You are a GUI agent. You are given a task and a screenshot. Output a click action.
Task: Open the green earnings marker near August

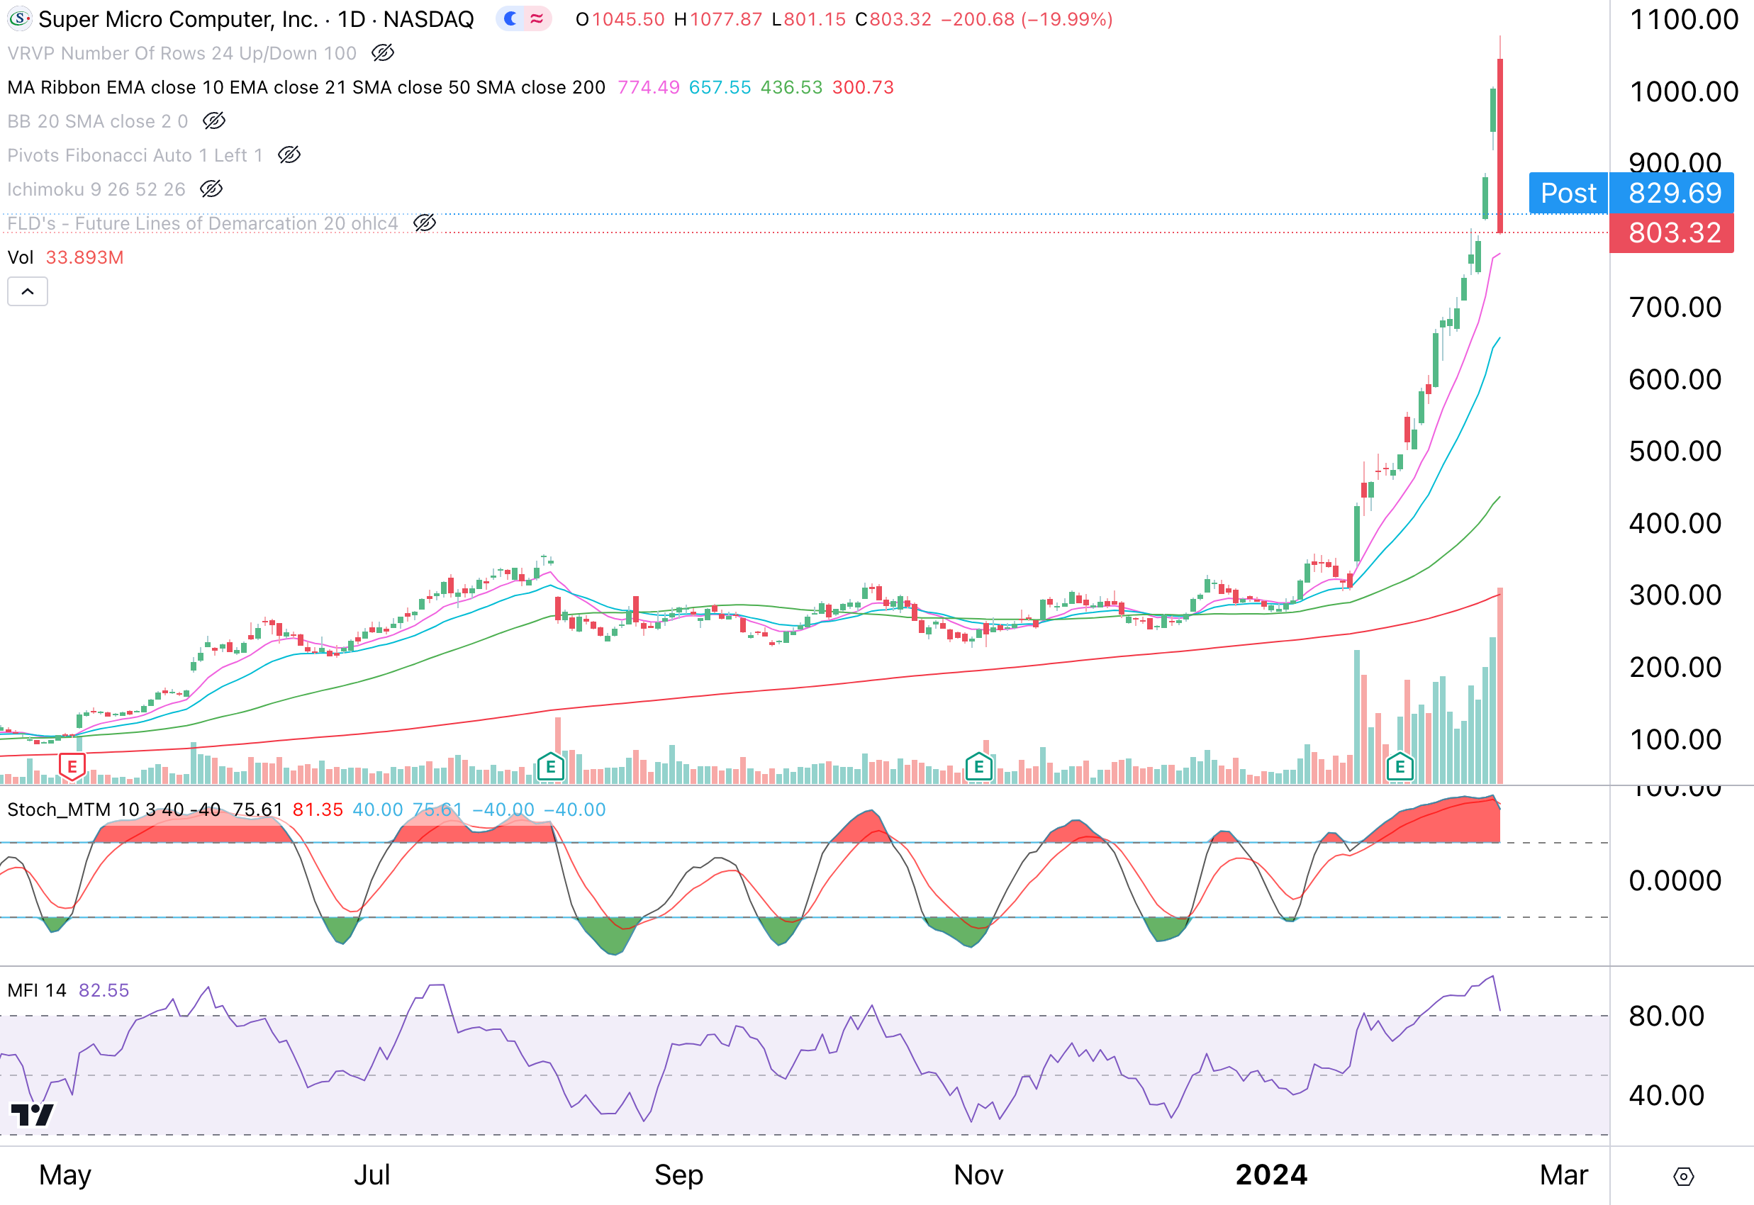(550, 767)
